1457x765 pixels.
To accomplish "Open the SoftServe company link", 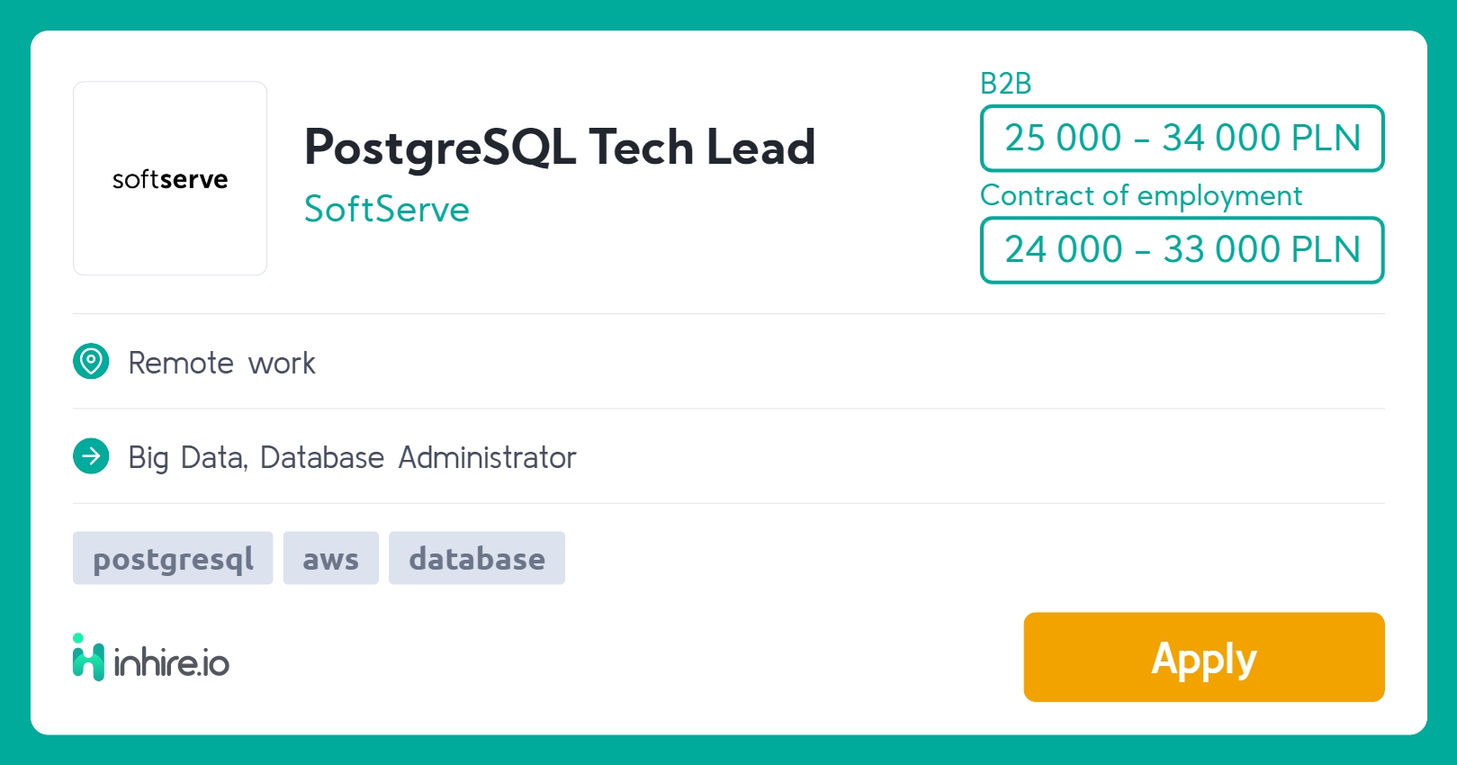I will pos(386,210).
